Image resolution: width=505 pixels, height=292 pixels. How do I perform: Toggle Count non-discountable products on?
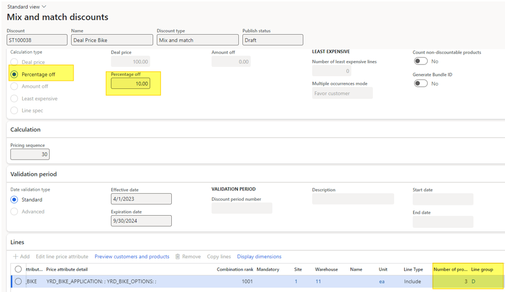[x=421, y=60]
